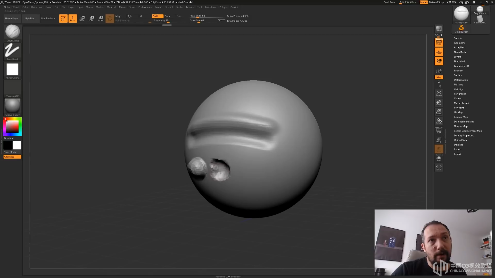
Task: Expand the Display Properties section
Action: (464, 135)
